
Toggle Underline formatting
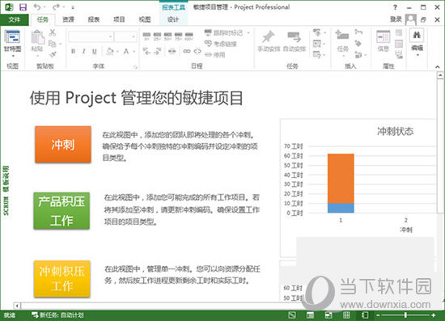(x=94, y=51)
